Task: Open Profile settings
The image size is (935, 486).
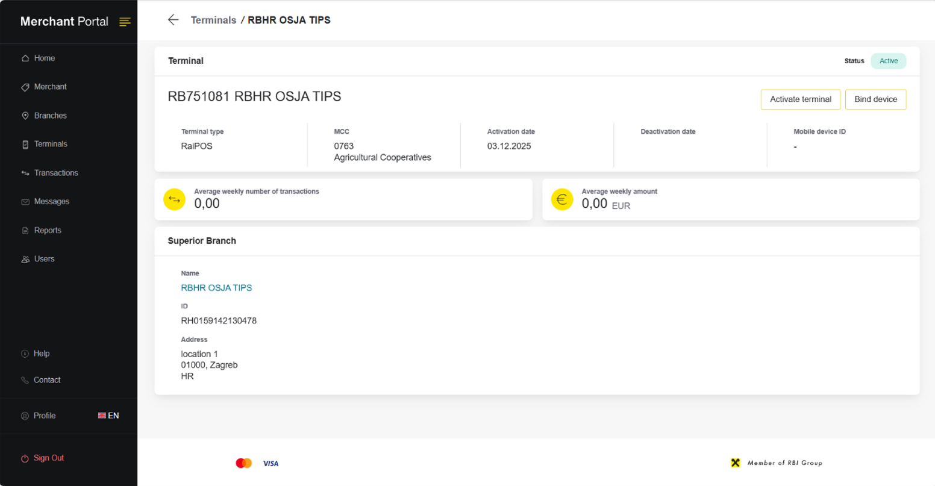Action: tap(45, 416)
